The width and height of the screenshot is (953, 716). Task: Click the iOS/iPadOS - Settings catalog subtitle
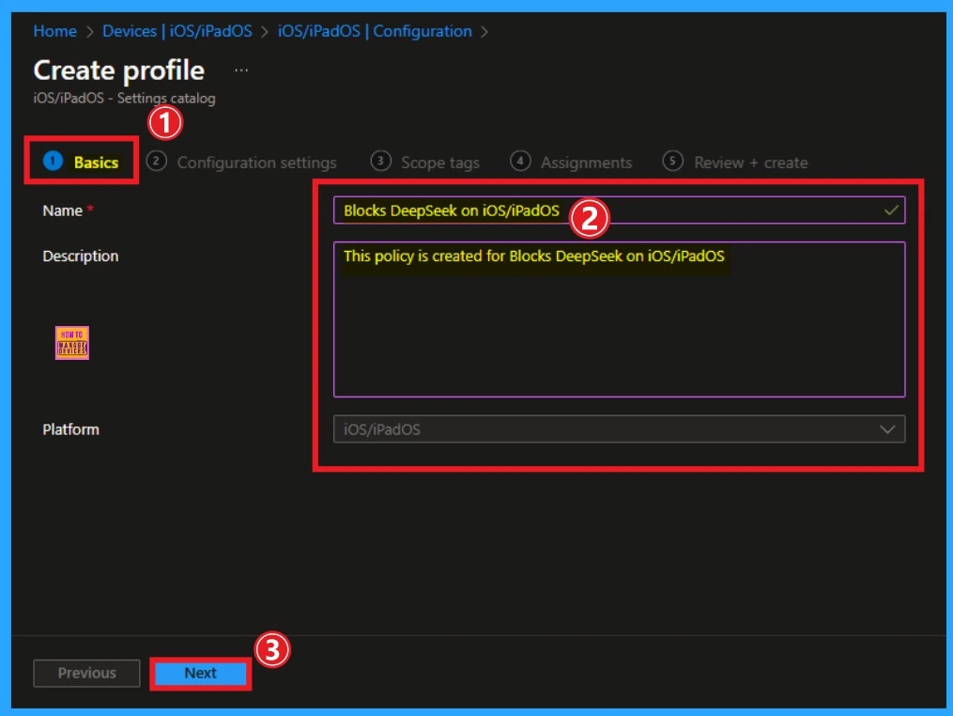click(x=125, y=98)
